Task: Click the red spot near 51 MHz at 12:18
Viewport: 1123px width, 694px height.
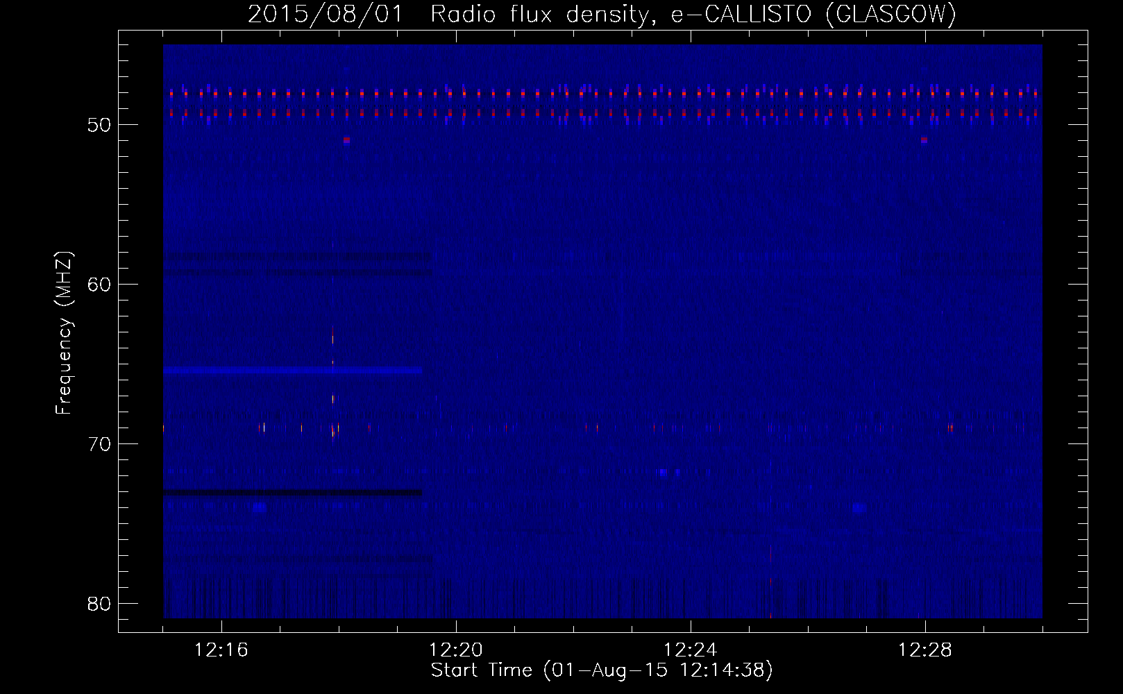Action: [x=346, y=140]
